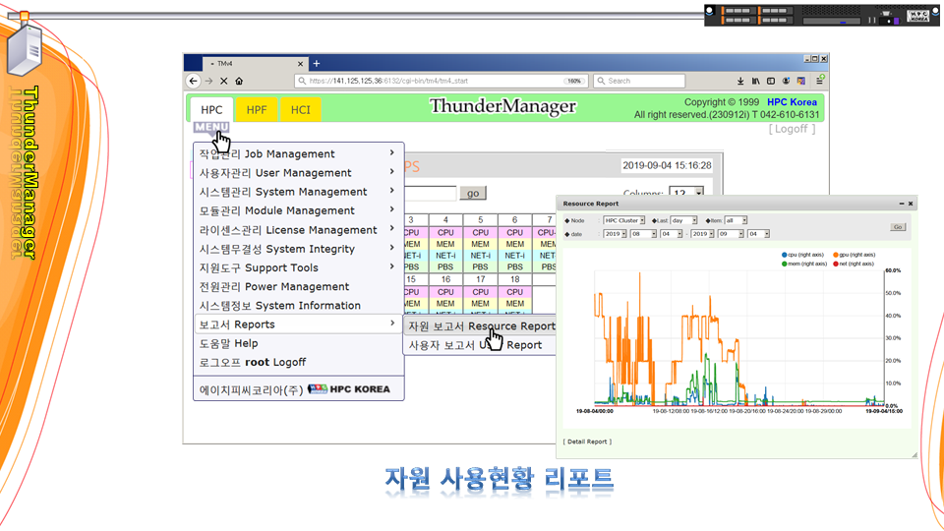Switch to the HPC tab
Image resolution: width=944 pixels, height=531 pixels.
point(211,109)
